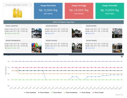The image size is (127, 98).
Task: Click Pasar Tempel line point at 30 Apr
Action: (x=122, y=68)
